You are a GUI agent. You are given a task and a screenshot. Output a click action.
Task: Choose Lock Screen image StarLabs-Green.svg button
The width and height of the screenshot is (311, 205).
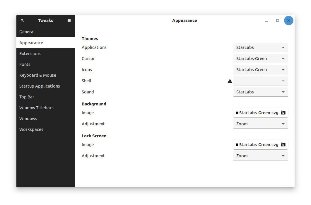pyautogui.click(x=260, y=145)
